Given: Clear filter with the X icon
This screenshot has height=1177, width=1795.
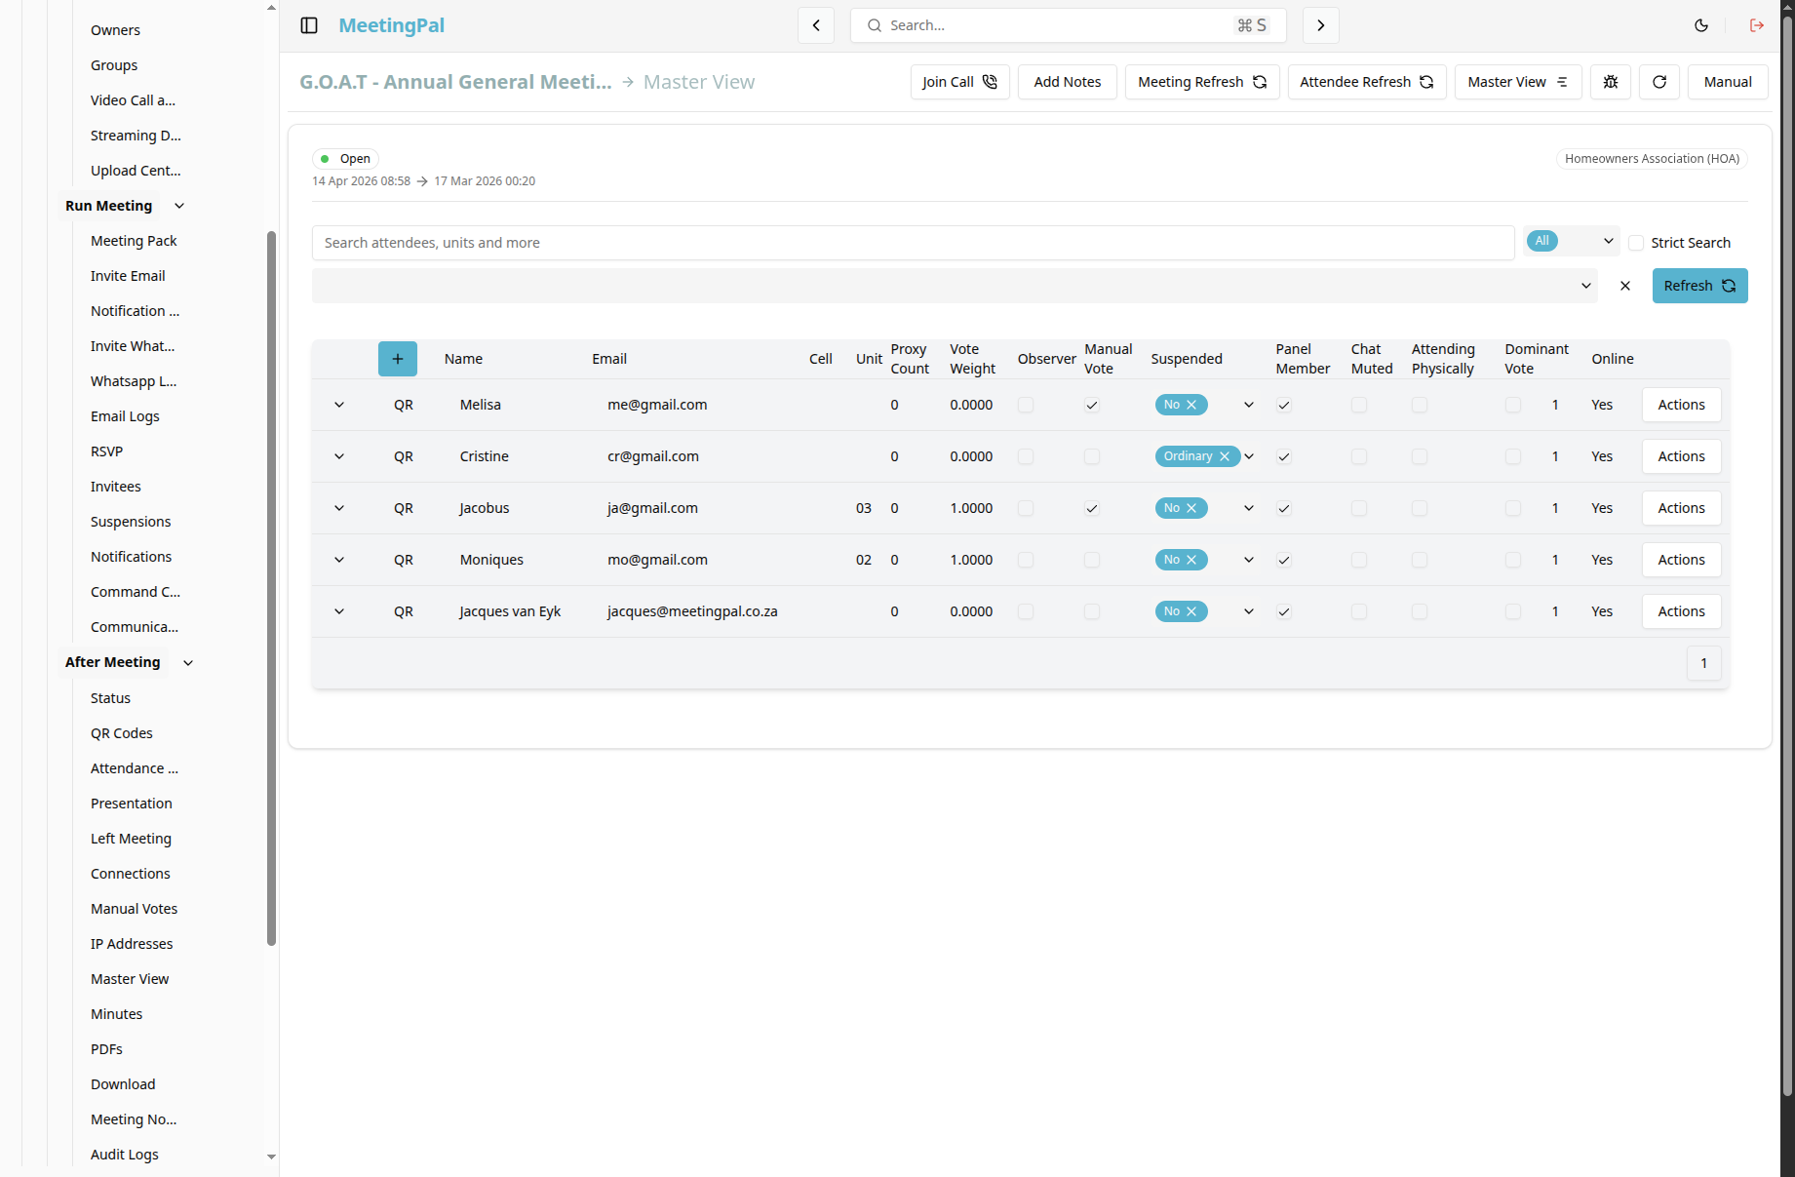Looking at the screenshot, I should coord(1625,286).
